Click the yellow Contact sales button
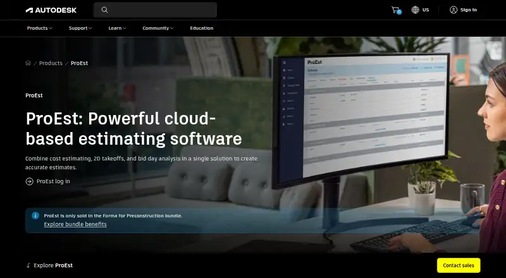 (x=459, y=265)
